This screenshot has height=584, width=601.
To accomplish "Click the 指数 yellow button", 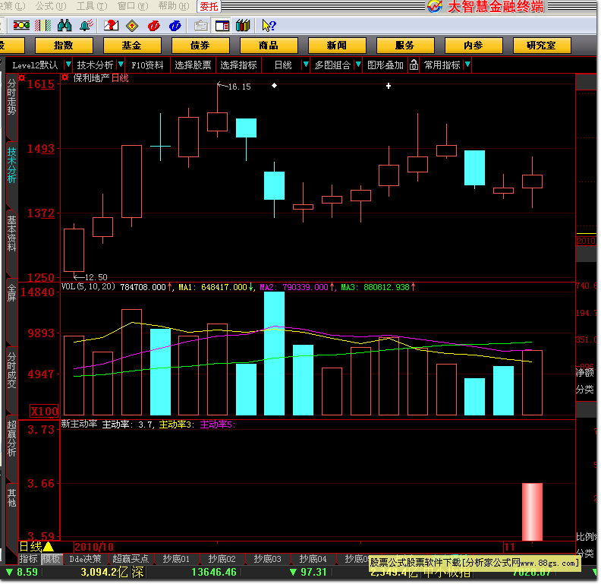I will point(64,46).
